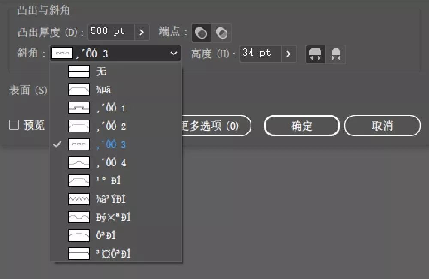Turn on cap for solid appearance
Image resolution: width=429 pixels, height=279 pixels.
(201, 33)
